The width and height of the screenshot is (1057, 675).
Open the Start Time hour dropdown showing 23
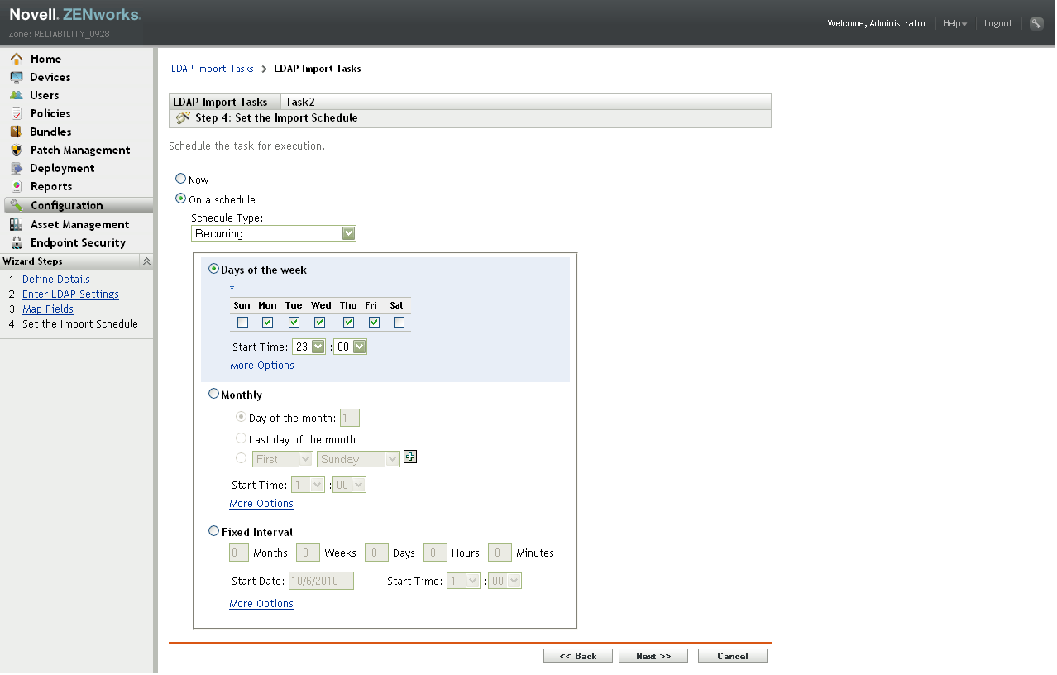(x=308, y=346)
